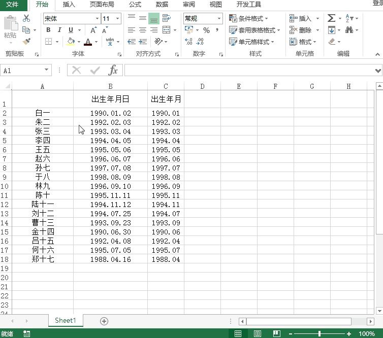This screenshot has height=338, width=383.
Task: Click the Paste clipboard icon
Action: point(10,23)
